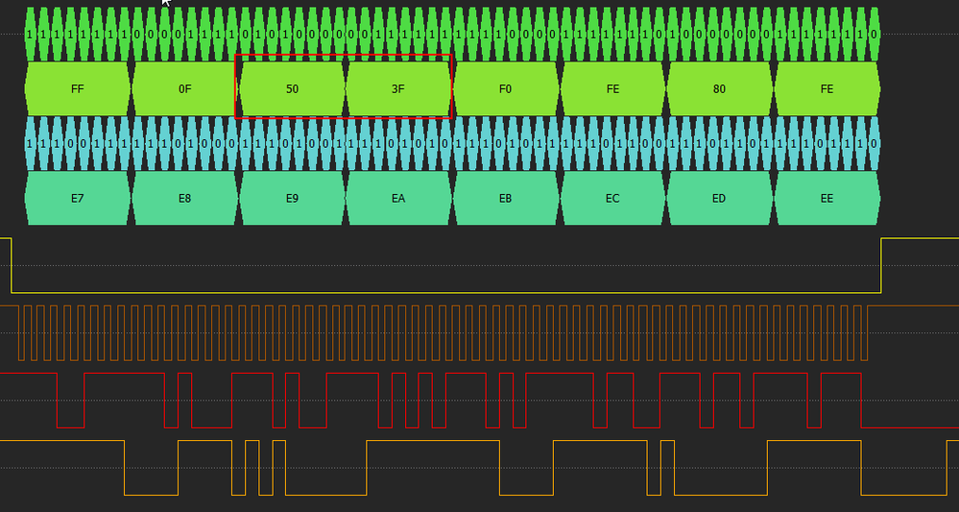Click the EE decoded byte block
Image resolution: width=959 pixels, height=512 pixels.
coord(827,198)
